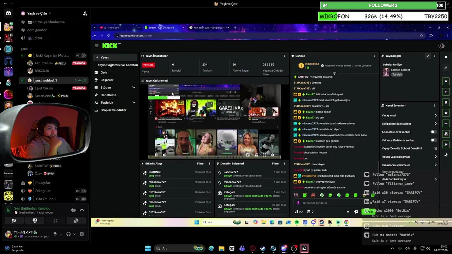452x254 pixels.
Task: Click the chat bubble icon in right rail
Action: click(x=446, y=113)
